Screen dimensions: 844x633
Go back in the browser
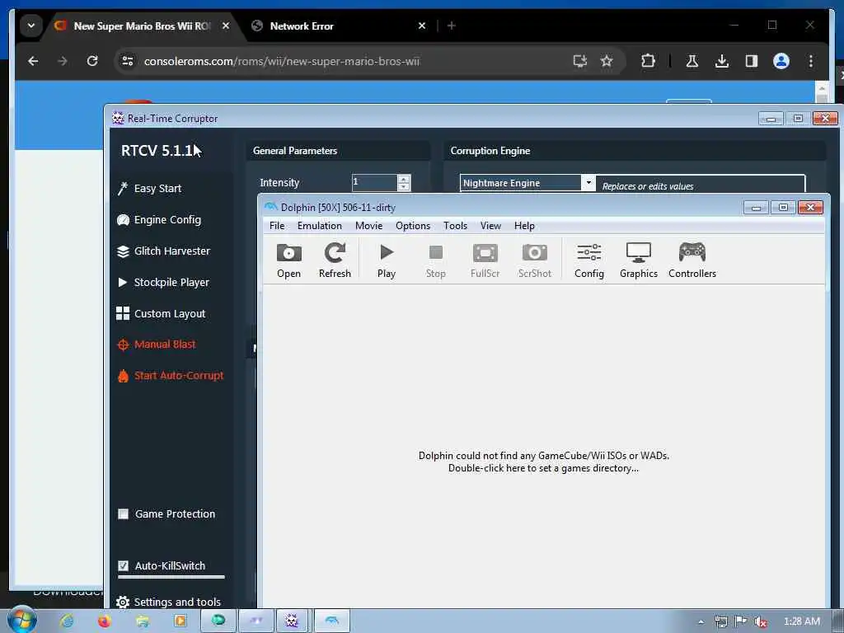[33, 61]
